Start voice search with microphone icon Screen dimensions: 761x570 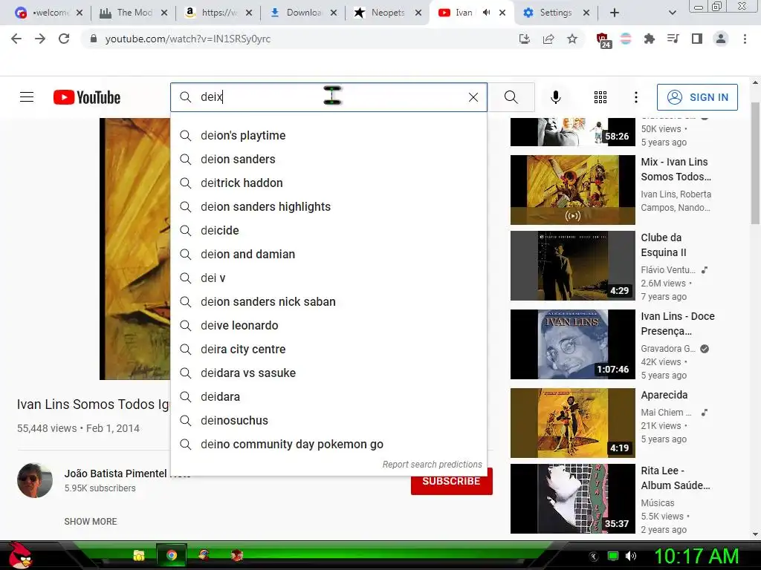pyautogui.click(x=556, y=97)
